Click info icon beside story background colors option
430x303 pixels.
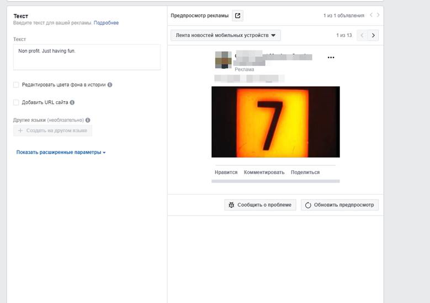click(110, 85)
